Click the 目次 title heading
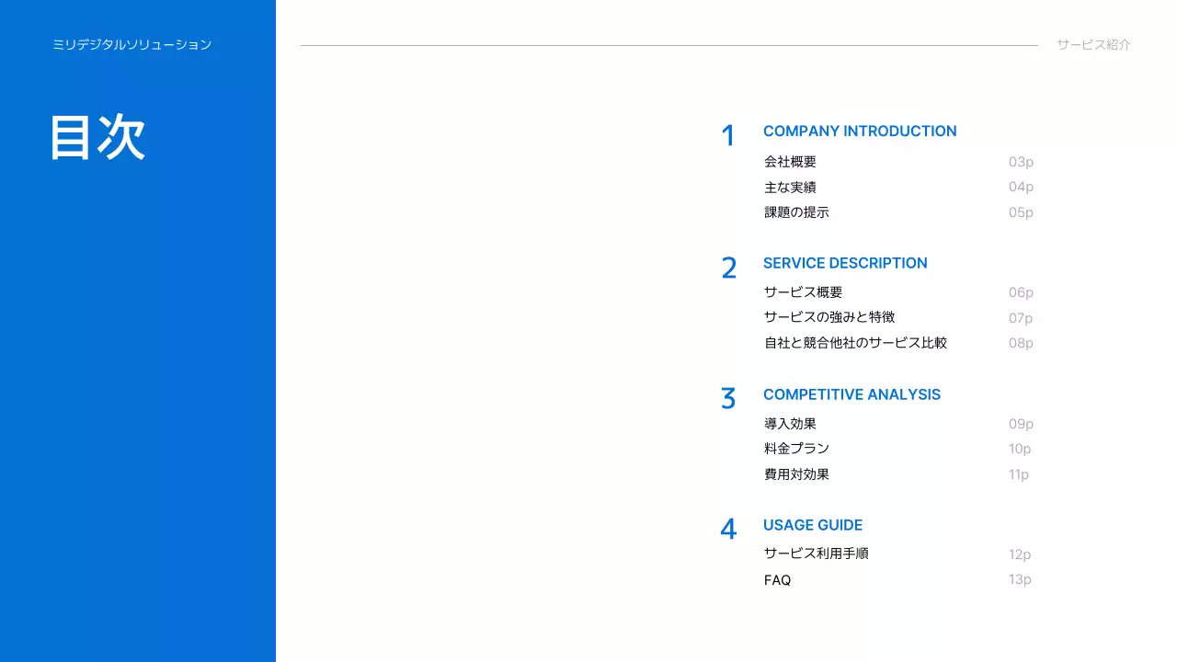The image size is (1177, 662). 97,138
